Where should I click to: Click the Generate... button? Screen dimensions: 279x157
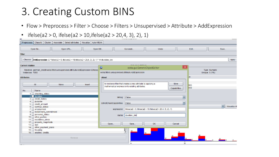point(129,49)
